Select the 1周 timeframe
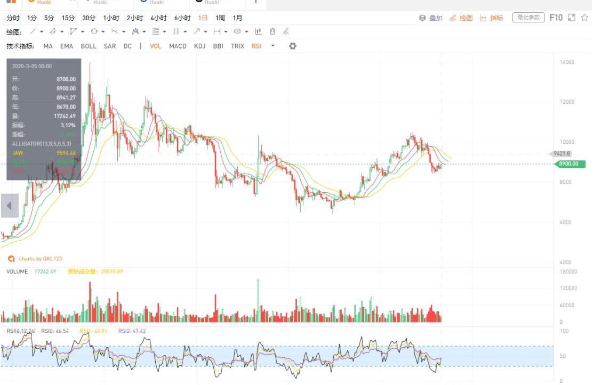602x385 pixels. 220,18
